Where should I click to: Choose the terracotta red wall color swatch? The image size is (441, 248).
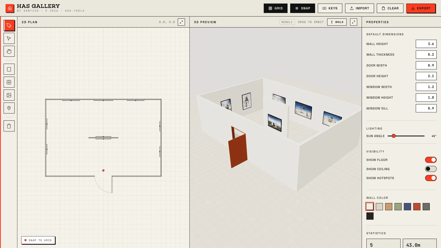[x=417, y=207]
